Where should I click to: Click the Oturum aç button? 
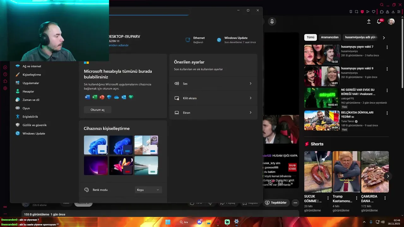click(98, 110)
